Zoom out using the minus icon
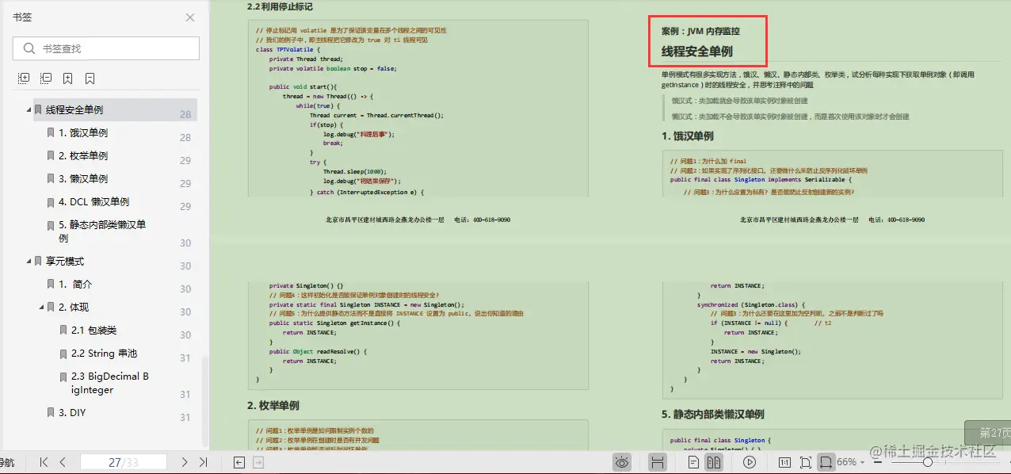 click(877, 462)
